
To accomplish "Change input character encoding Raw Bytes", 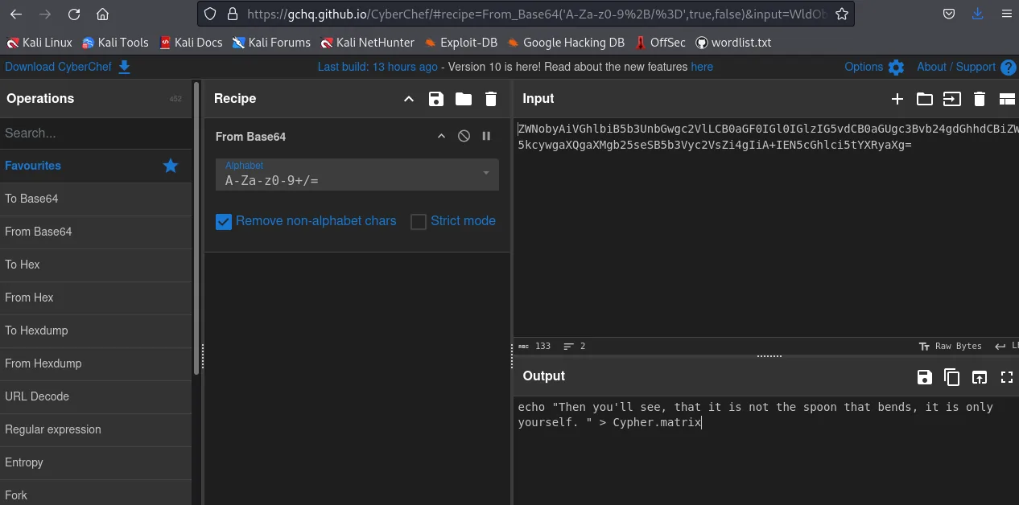I will coord(951,346).
